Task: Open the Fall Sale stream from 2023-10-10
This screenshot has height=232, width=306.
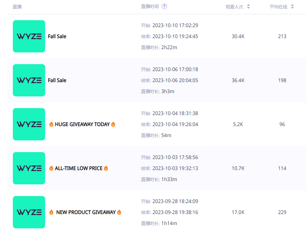Action: click(x=57, y=36)
